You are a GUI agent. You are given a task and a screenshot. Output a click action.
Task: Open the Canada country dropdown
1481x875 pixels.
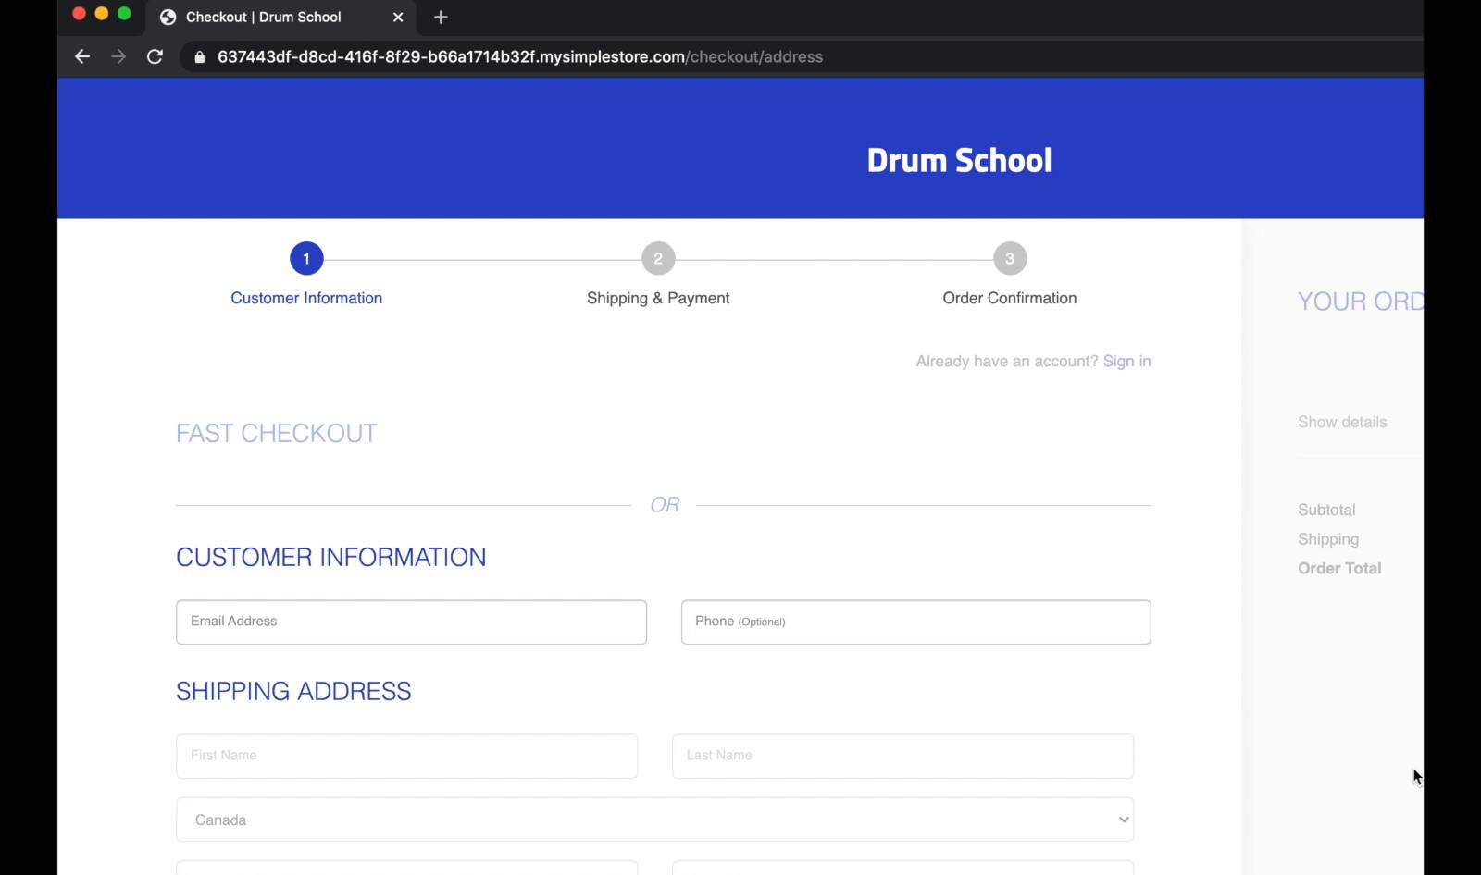click(x=654, y=820)
